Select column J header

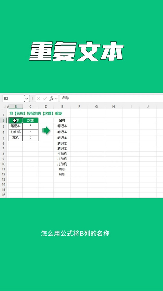coord(148,107)
